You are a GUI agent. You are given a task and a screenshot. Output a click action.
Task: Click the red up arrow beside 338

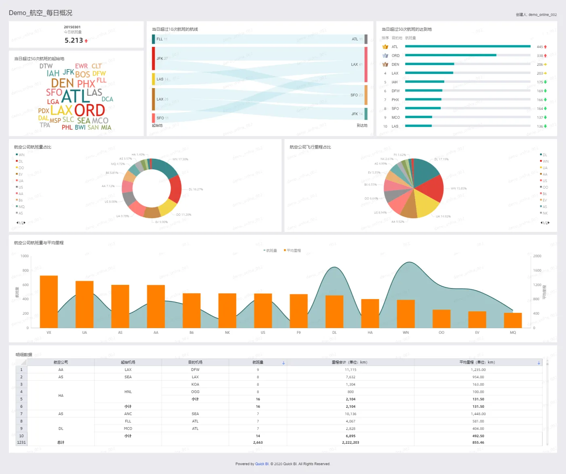pos(545,56)
